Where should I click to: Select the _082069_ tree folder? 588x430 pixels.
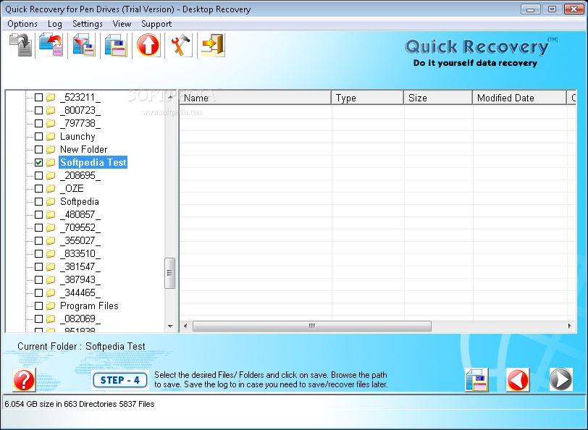pyautogui.click(x=80, y=319)
